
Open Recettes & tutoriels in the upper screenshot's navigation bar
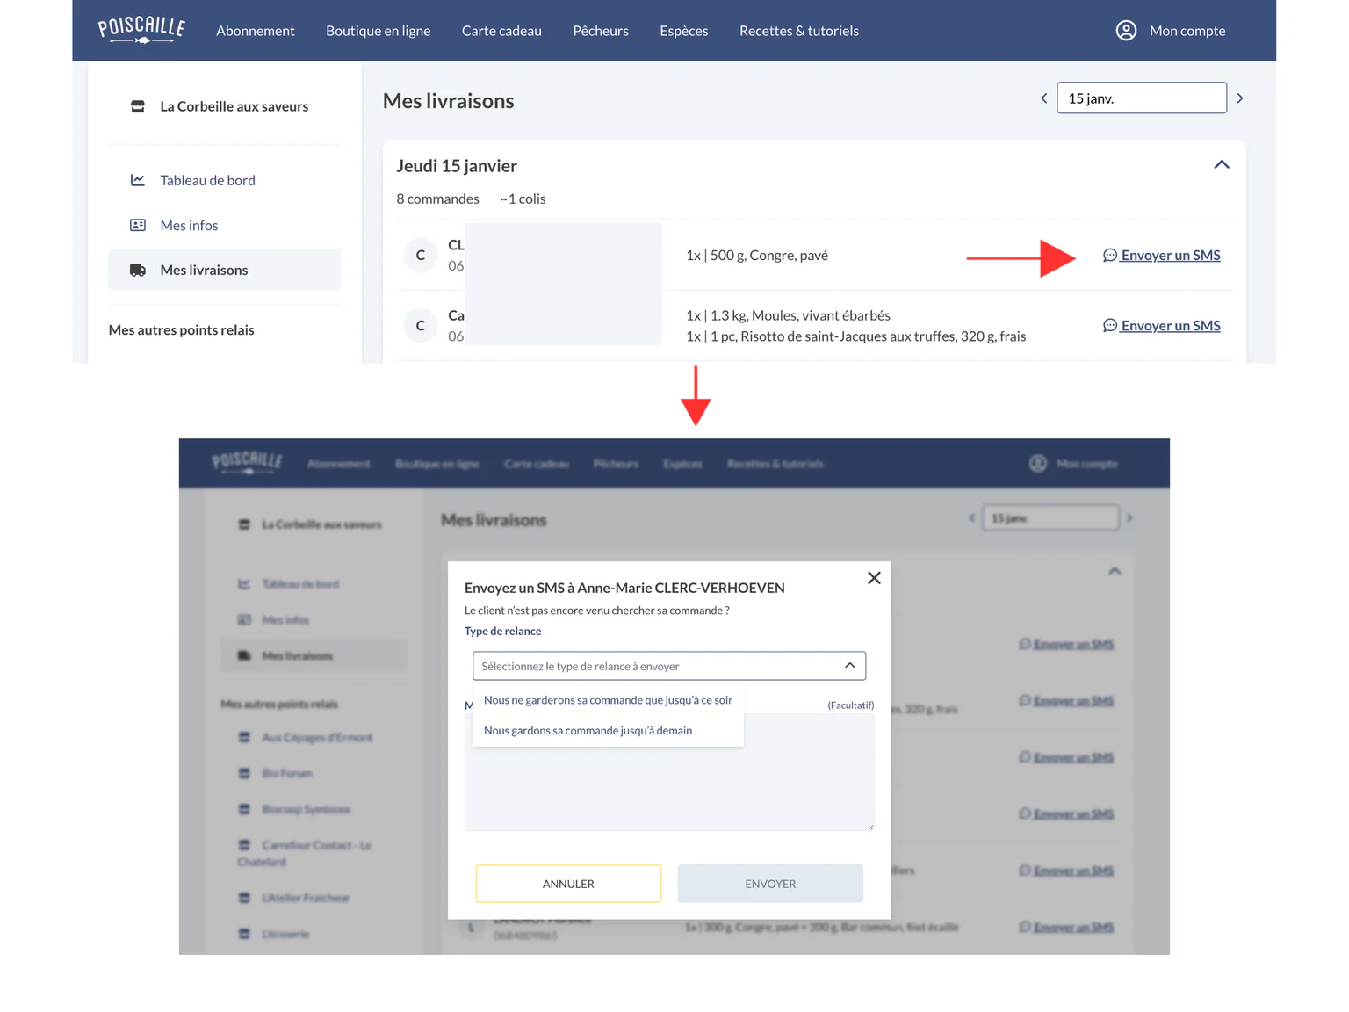pos(799,31)
